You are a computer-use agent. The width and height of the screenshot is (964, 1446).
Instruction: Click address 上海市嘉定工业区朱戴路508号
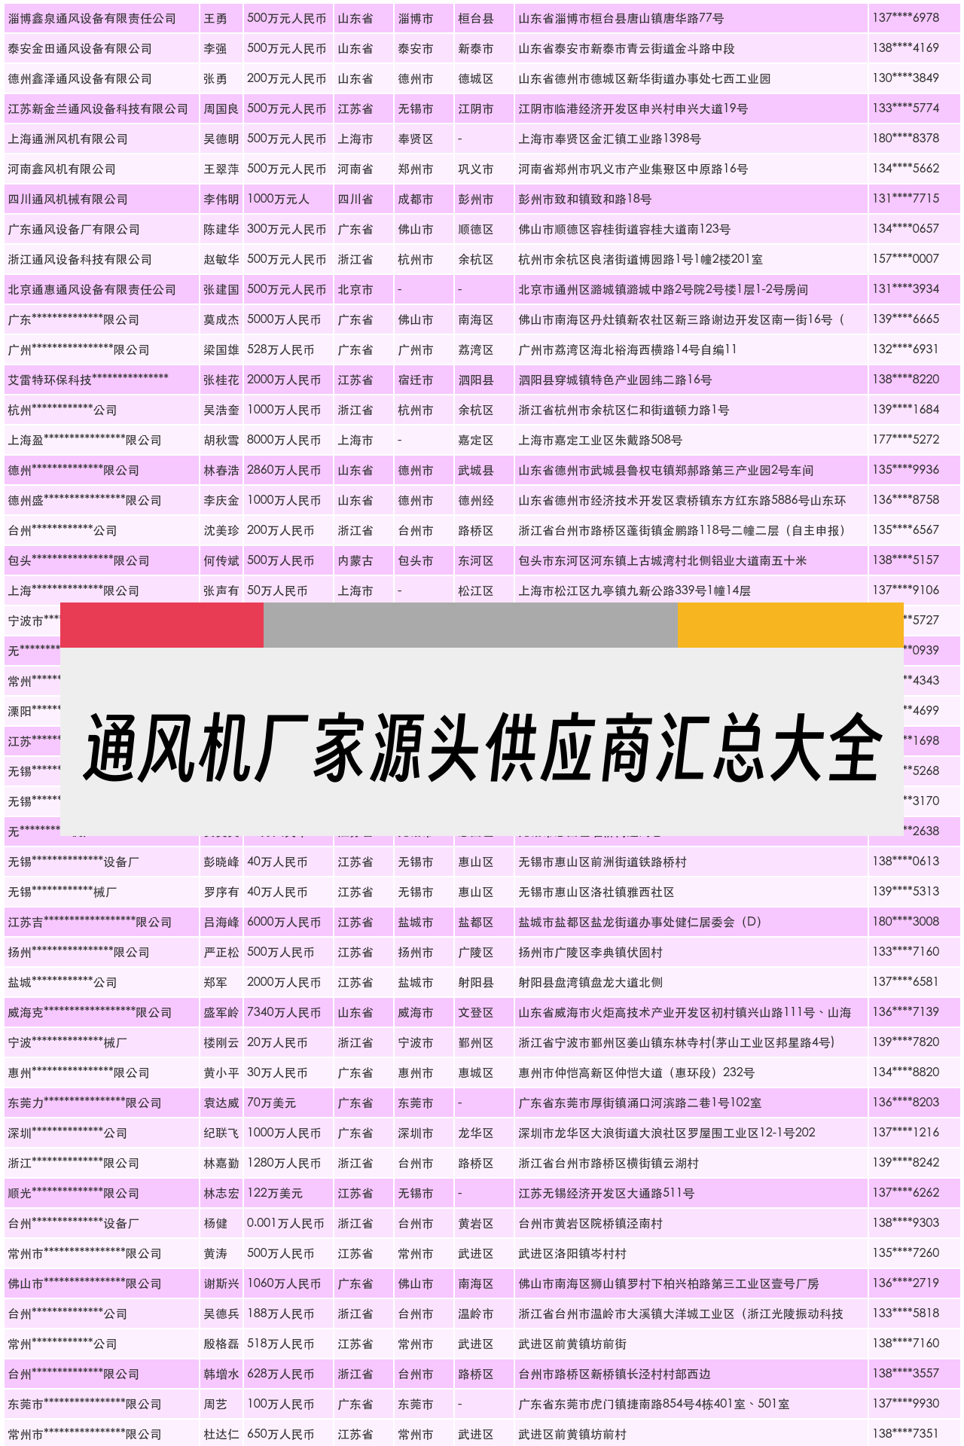point(601,440)
